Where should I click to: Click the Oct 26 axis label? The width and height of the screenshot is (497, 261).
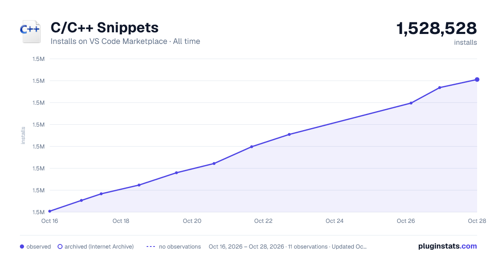406,221
